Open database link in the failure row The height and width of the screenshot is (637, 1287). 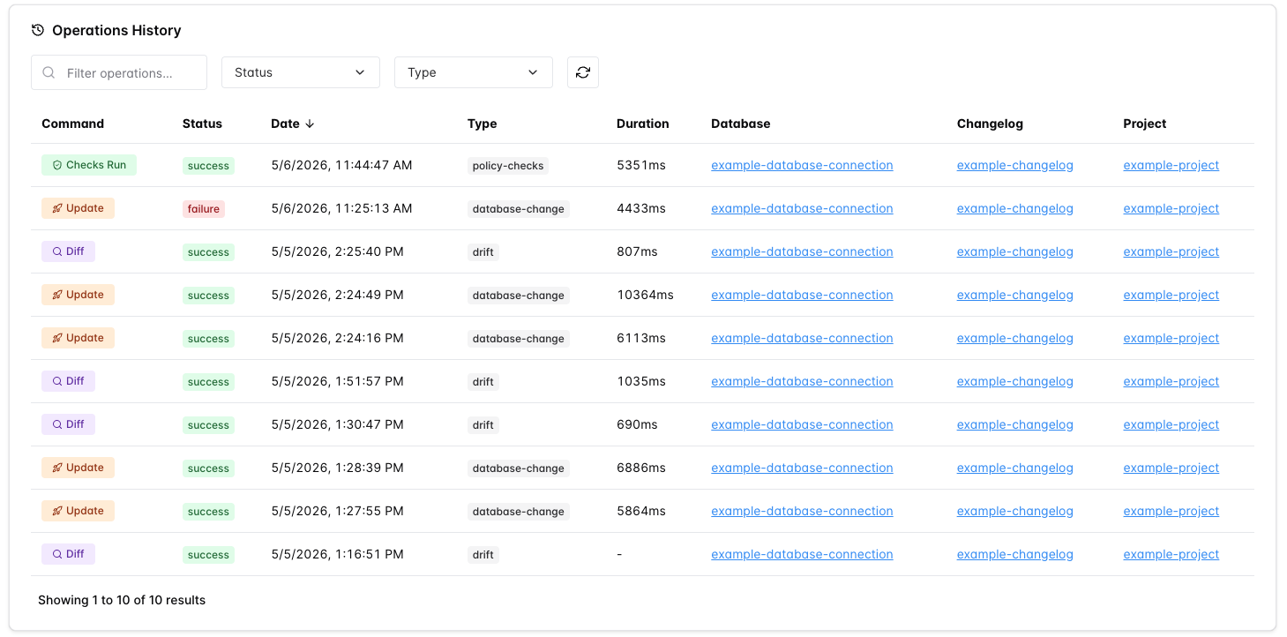(802, 208)
